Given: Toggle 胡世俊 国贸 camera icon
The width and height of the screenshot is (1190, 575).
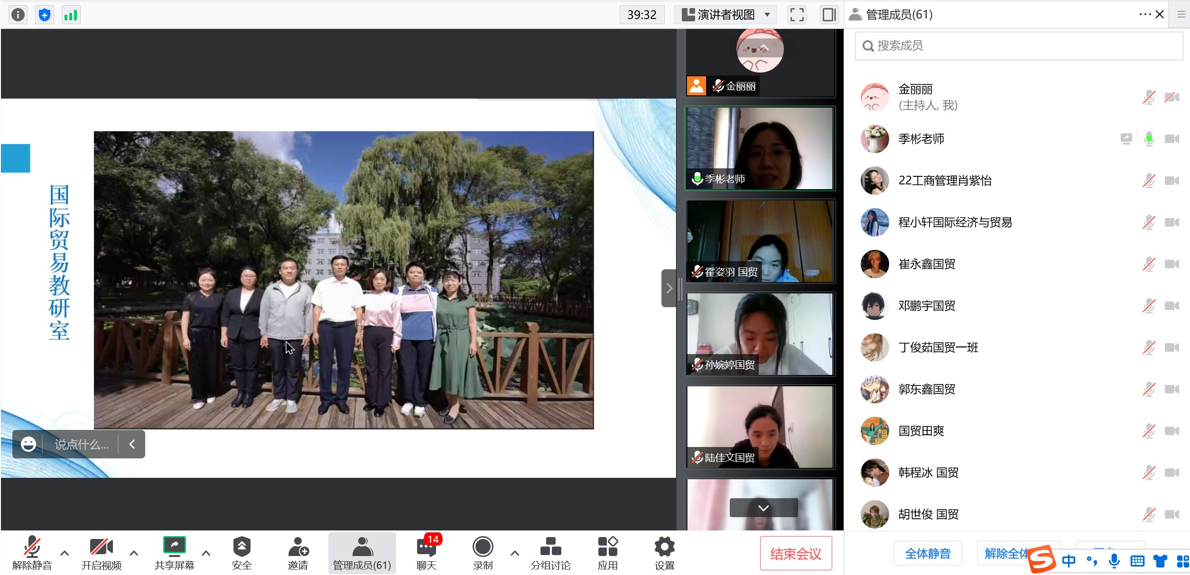Looking at the screenshot, I should pyautogui.click(x=1171, y=514).
